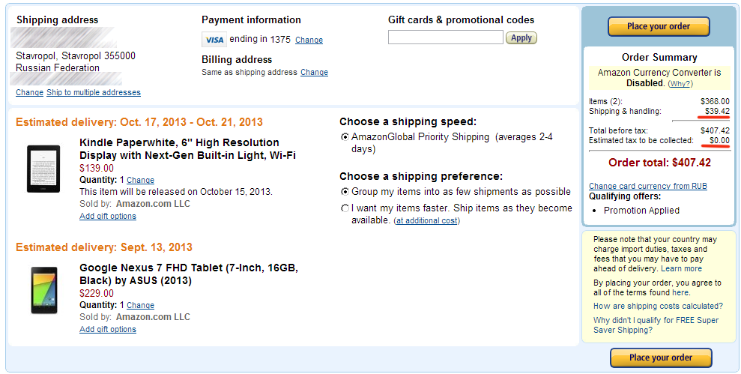Viewport: 741px width, 374px height.
Task: Change the Kindle Paperwhite quantity
Action: pos(140,181)
